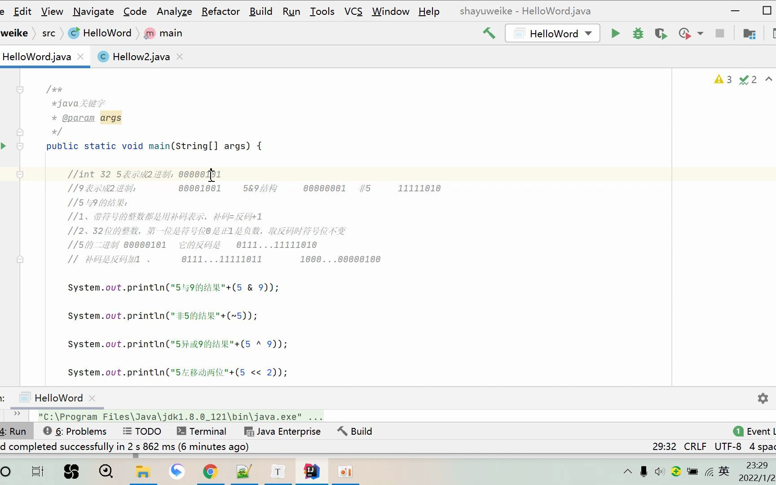The image size is (776, 485).
Task: Open the Refactor menu
Action: coord(220,11)
